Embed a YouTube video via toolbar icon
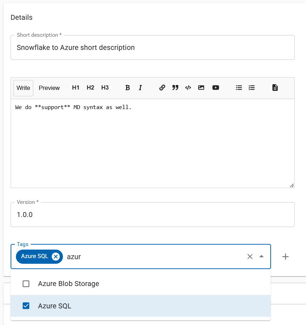 [x=216, y=88]
